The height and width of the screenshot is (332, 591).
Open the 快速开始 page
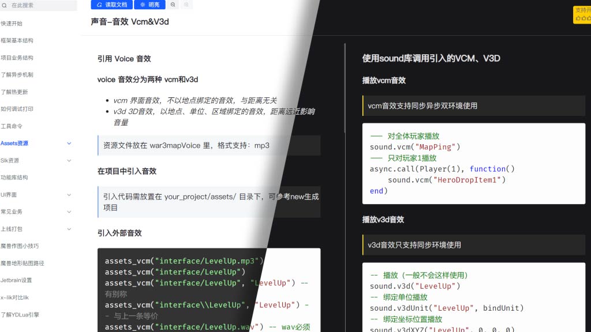(12, 24)
